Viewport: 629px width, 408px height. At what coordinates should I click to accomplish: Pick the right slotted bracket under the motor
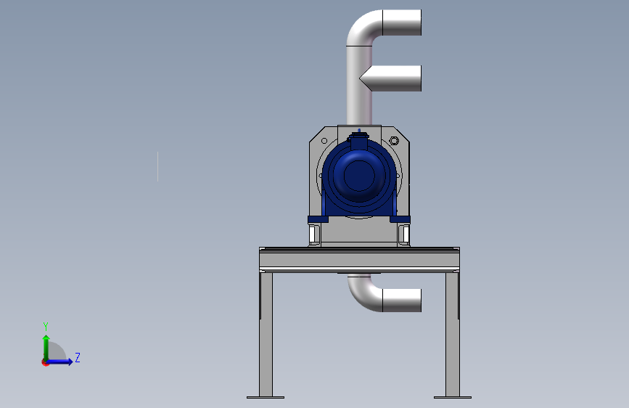tap(404, 235)
